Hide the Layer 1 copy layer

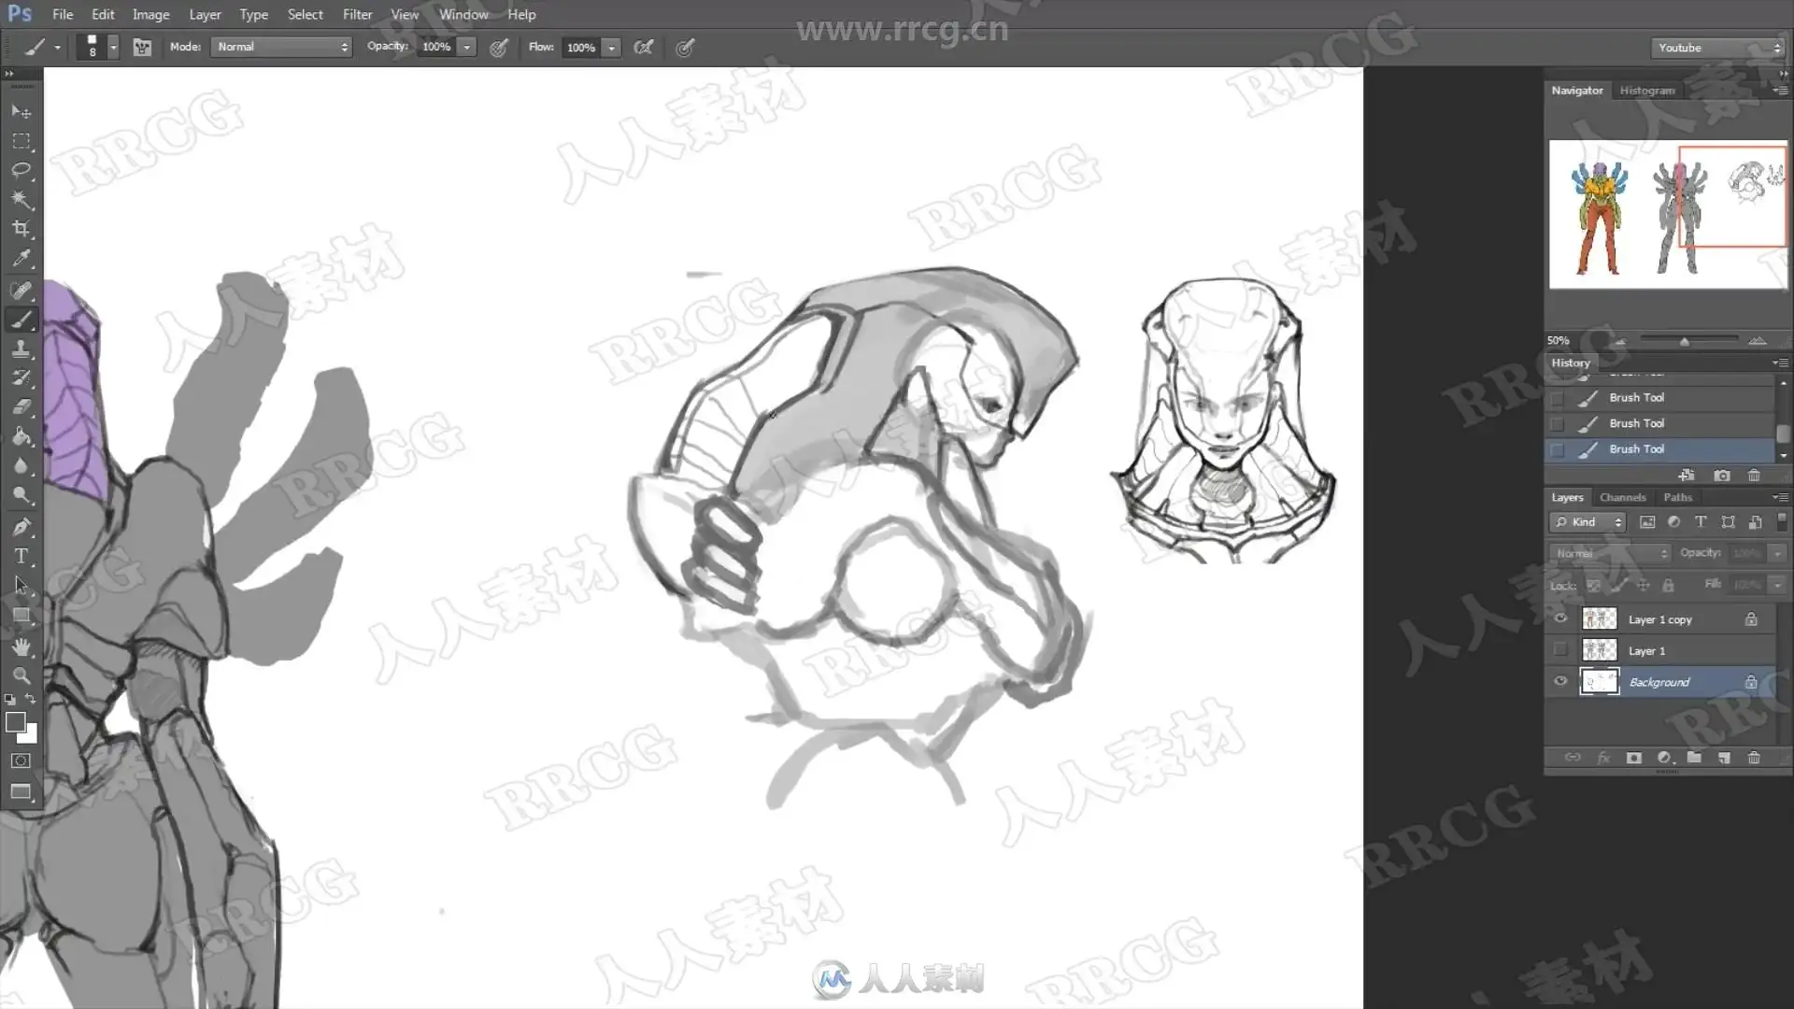click(1559, 618)
